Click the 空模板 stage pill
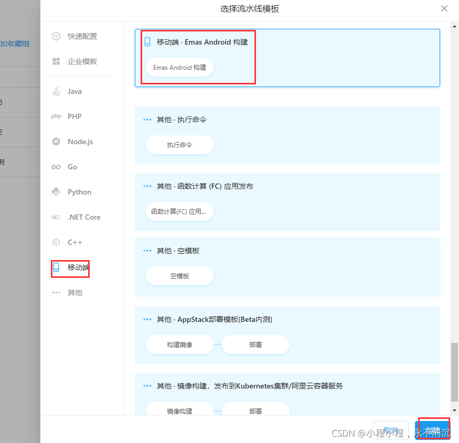Image resolution: width=459 pixels, height=443 pixels. coord(179,276)
